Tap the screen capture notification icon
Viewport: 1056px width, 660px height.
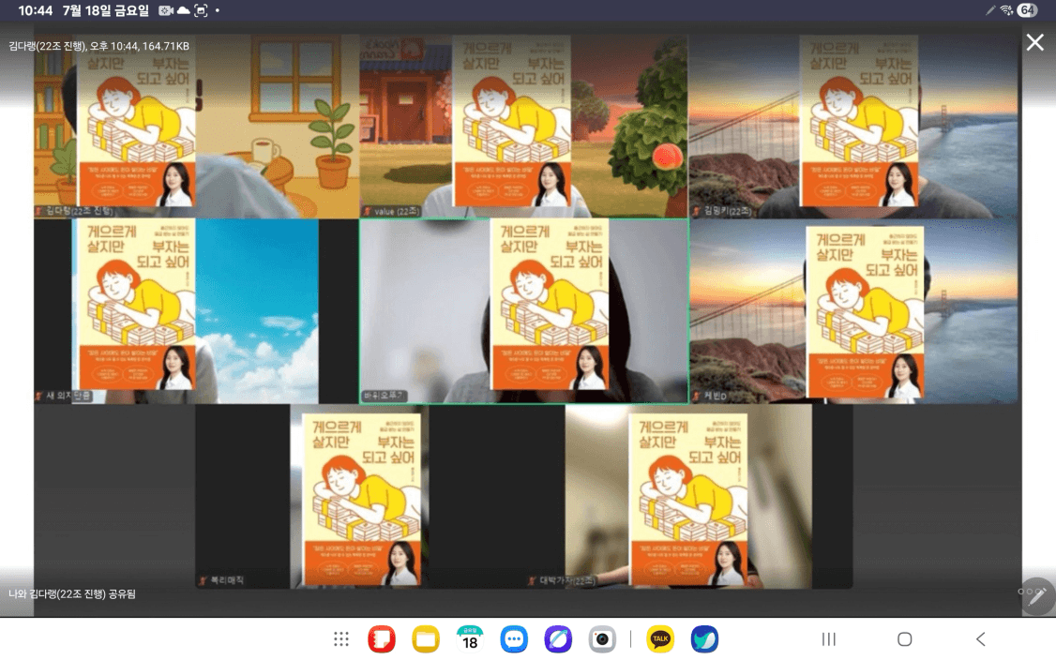(201, 10)
